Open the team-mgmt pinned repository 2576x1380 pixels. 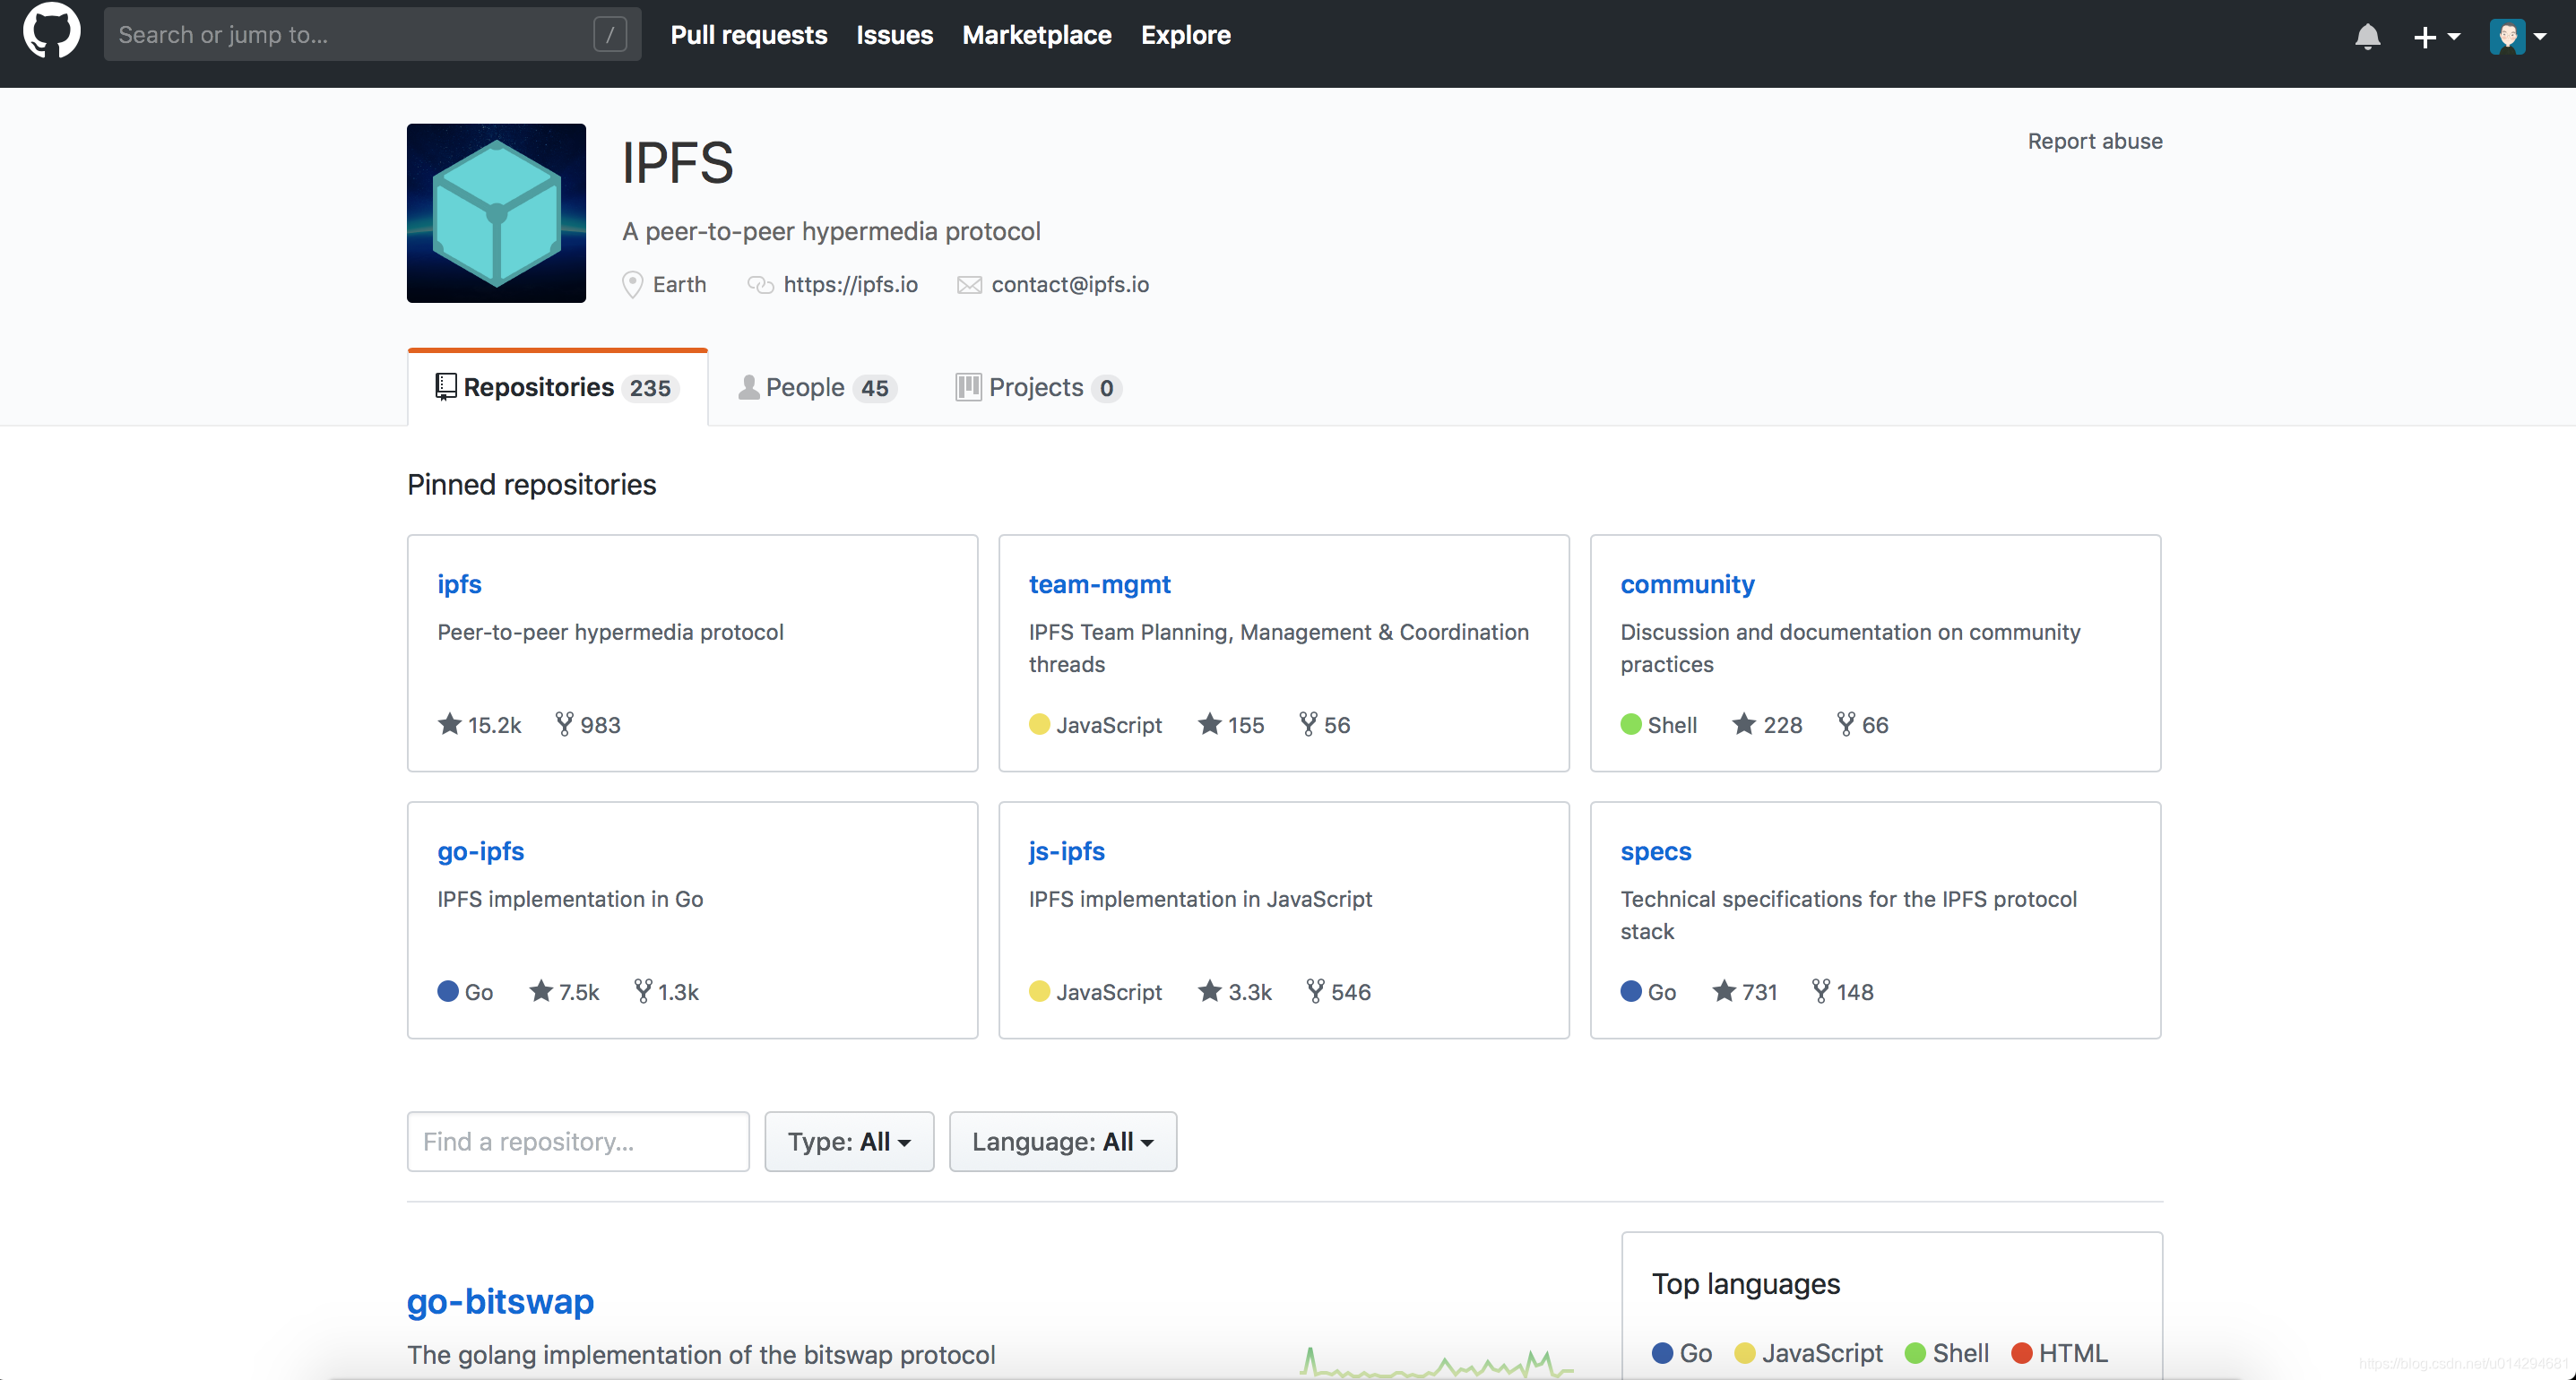coord(1099,584)
